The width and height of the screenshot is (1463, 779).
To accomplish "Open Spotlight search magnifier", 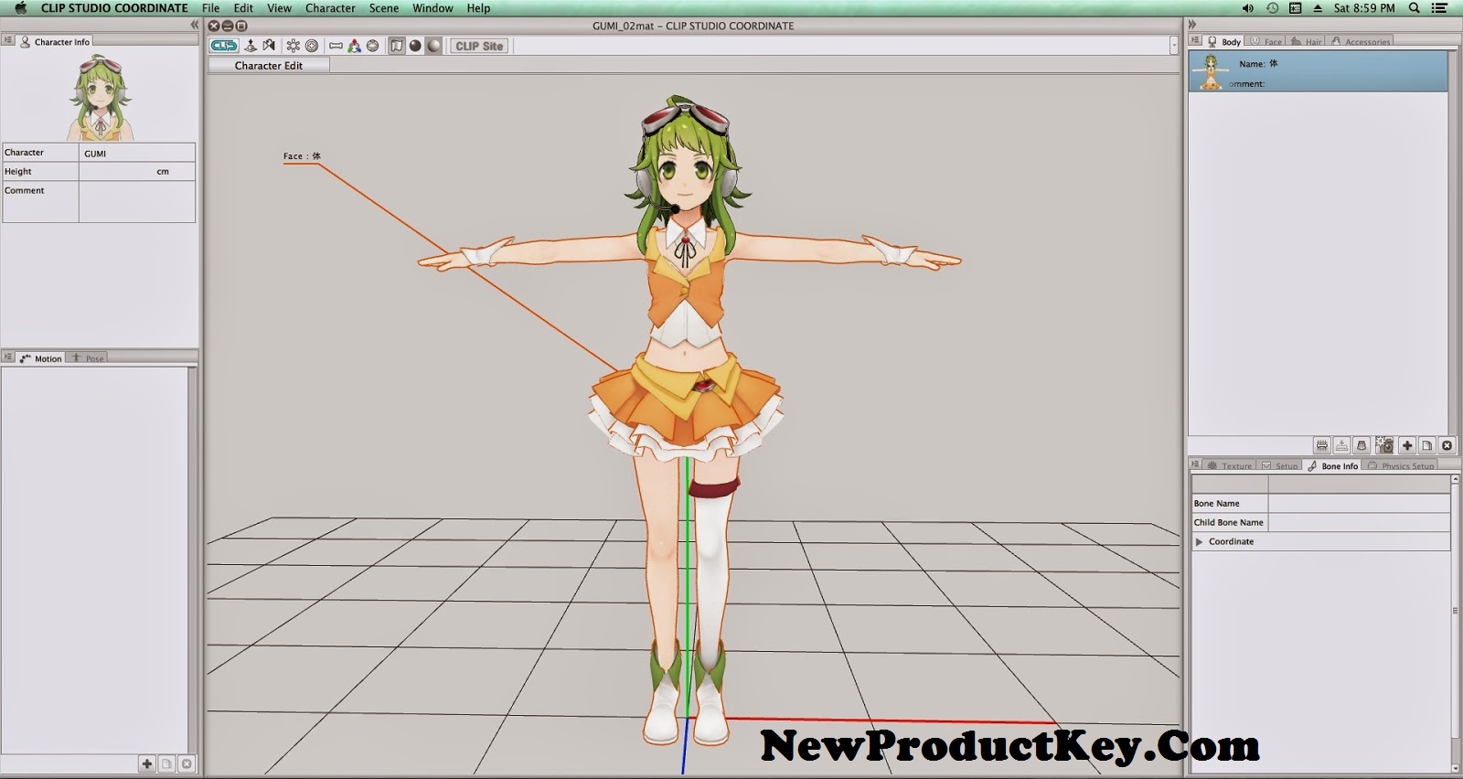I will pos(1414,8).
